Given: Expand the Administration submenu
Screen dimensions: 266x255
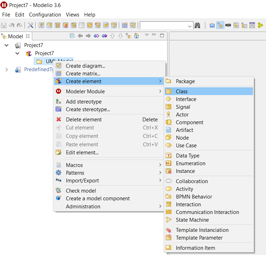Looking at the screenshot, I should [109, 207].
